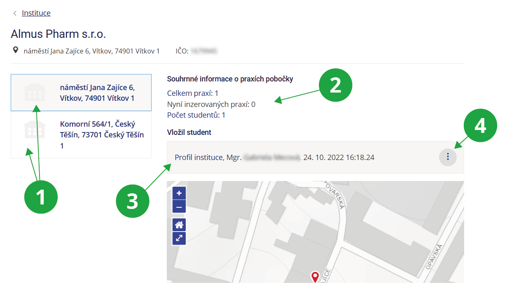The height and width of the screenshot is (283, 514).
Task: Zoom in on the map
Action: [x=179, y=193]
